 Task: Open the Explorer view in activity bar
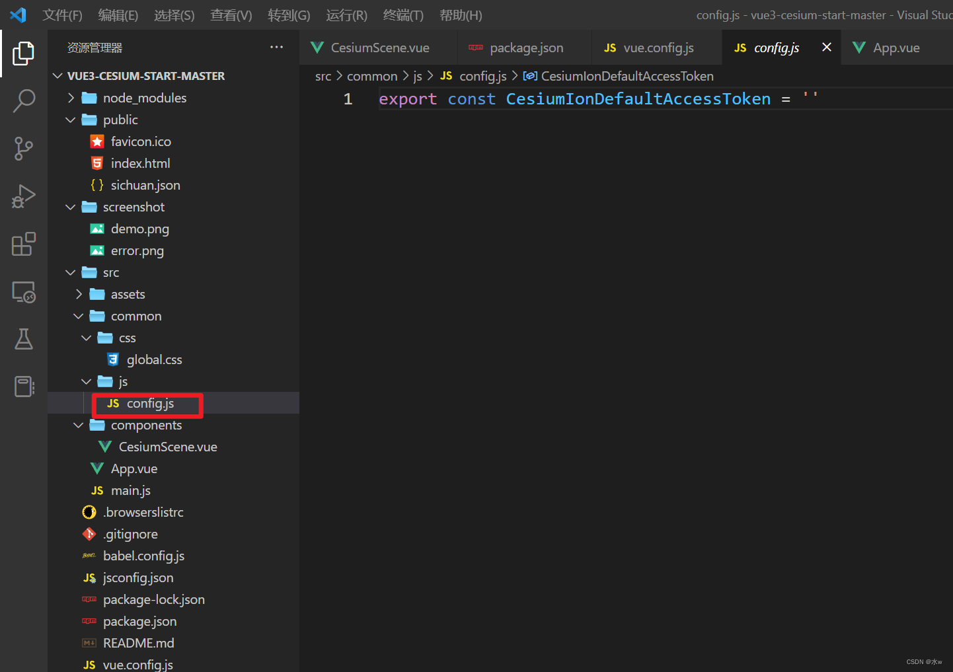coord(24,54)
